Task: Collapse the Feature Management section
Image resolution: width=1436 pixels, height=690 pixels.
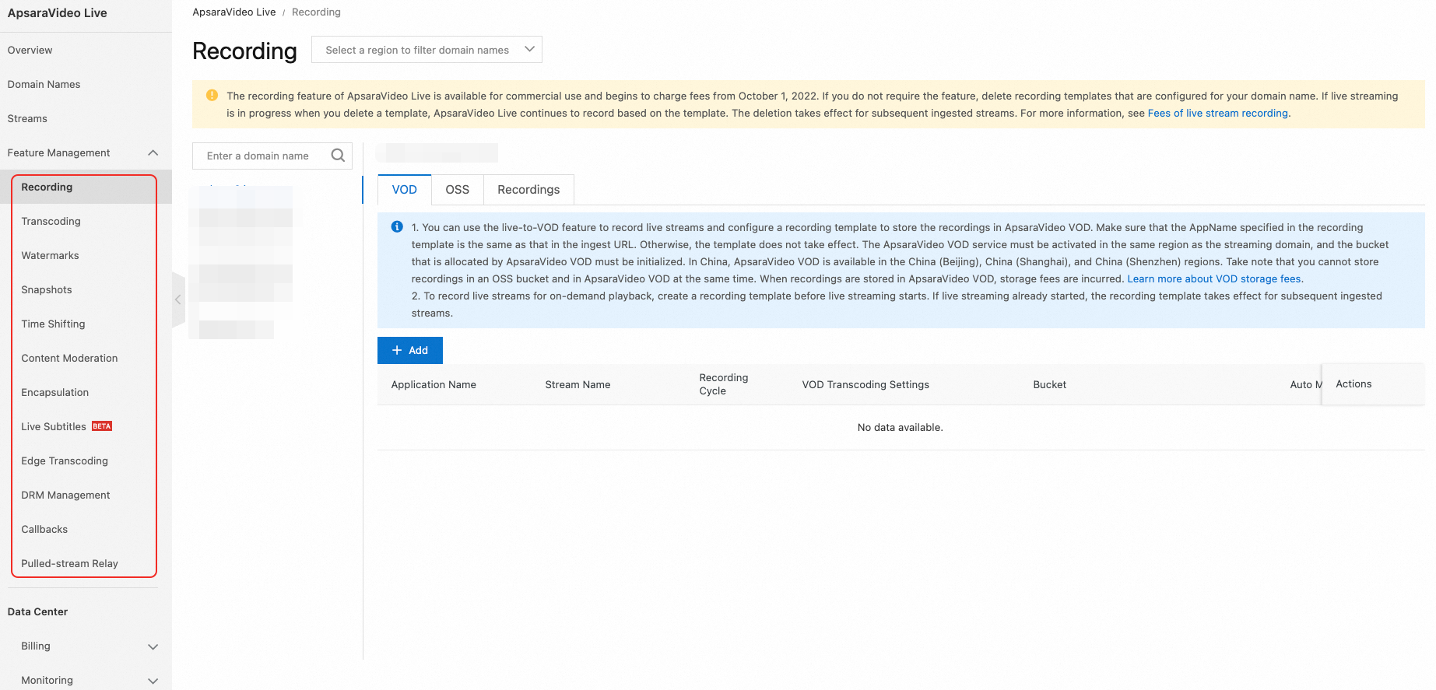Action: [153, 153]
